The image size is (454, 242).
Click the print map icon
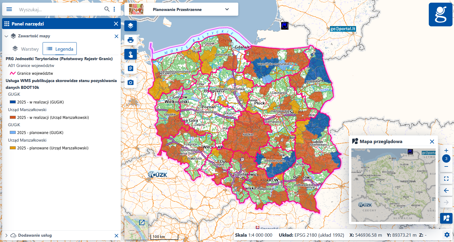(131, 40)
